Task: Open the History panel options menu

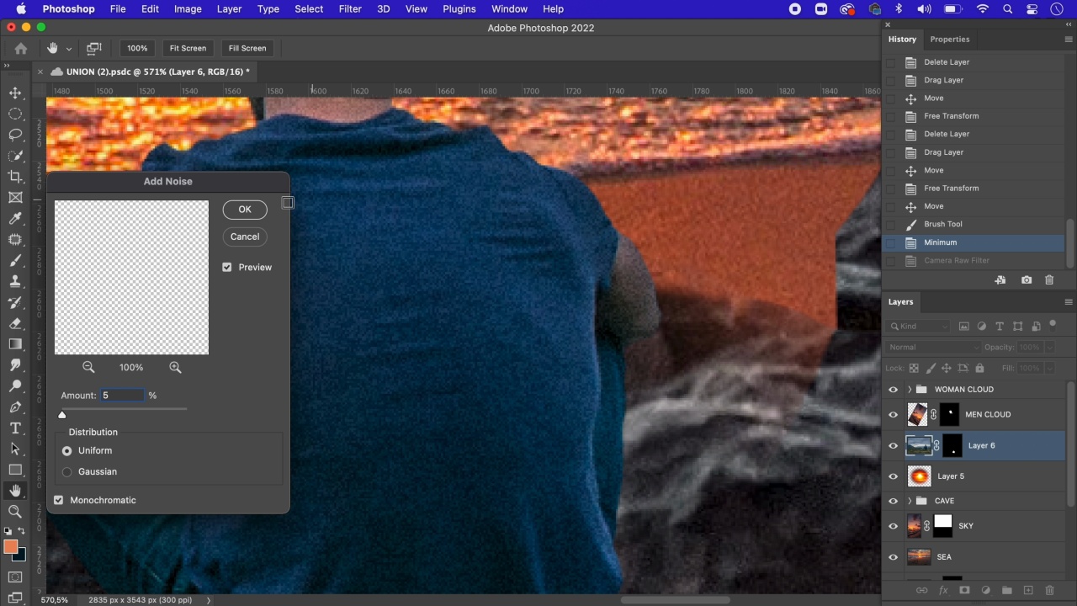Action: pyautogui.click(x=1069, y=40)
